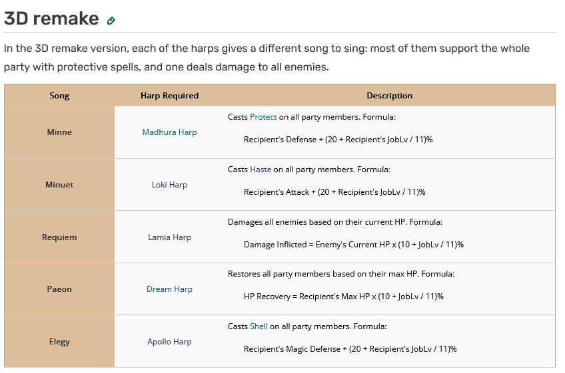This screenshot has width=565, height=373.
Task: Select the Minuet song cell
Action: pyautogui.click(x=59, y=185)
